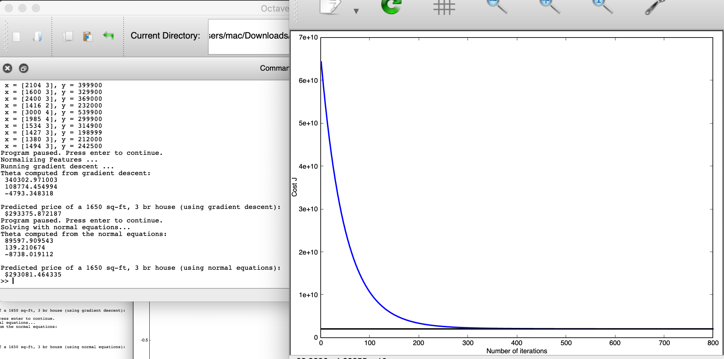This screenshot has height=359, width=724.
Task: Click the '100' x-axis tick label
Action: tap(370, 343)
